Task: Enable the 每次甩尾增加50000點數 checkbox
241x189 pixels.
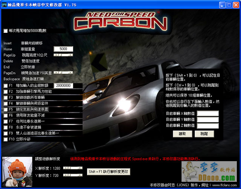Action: coord(6,31)
